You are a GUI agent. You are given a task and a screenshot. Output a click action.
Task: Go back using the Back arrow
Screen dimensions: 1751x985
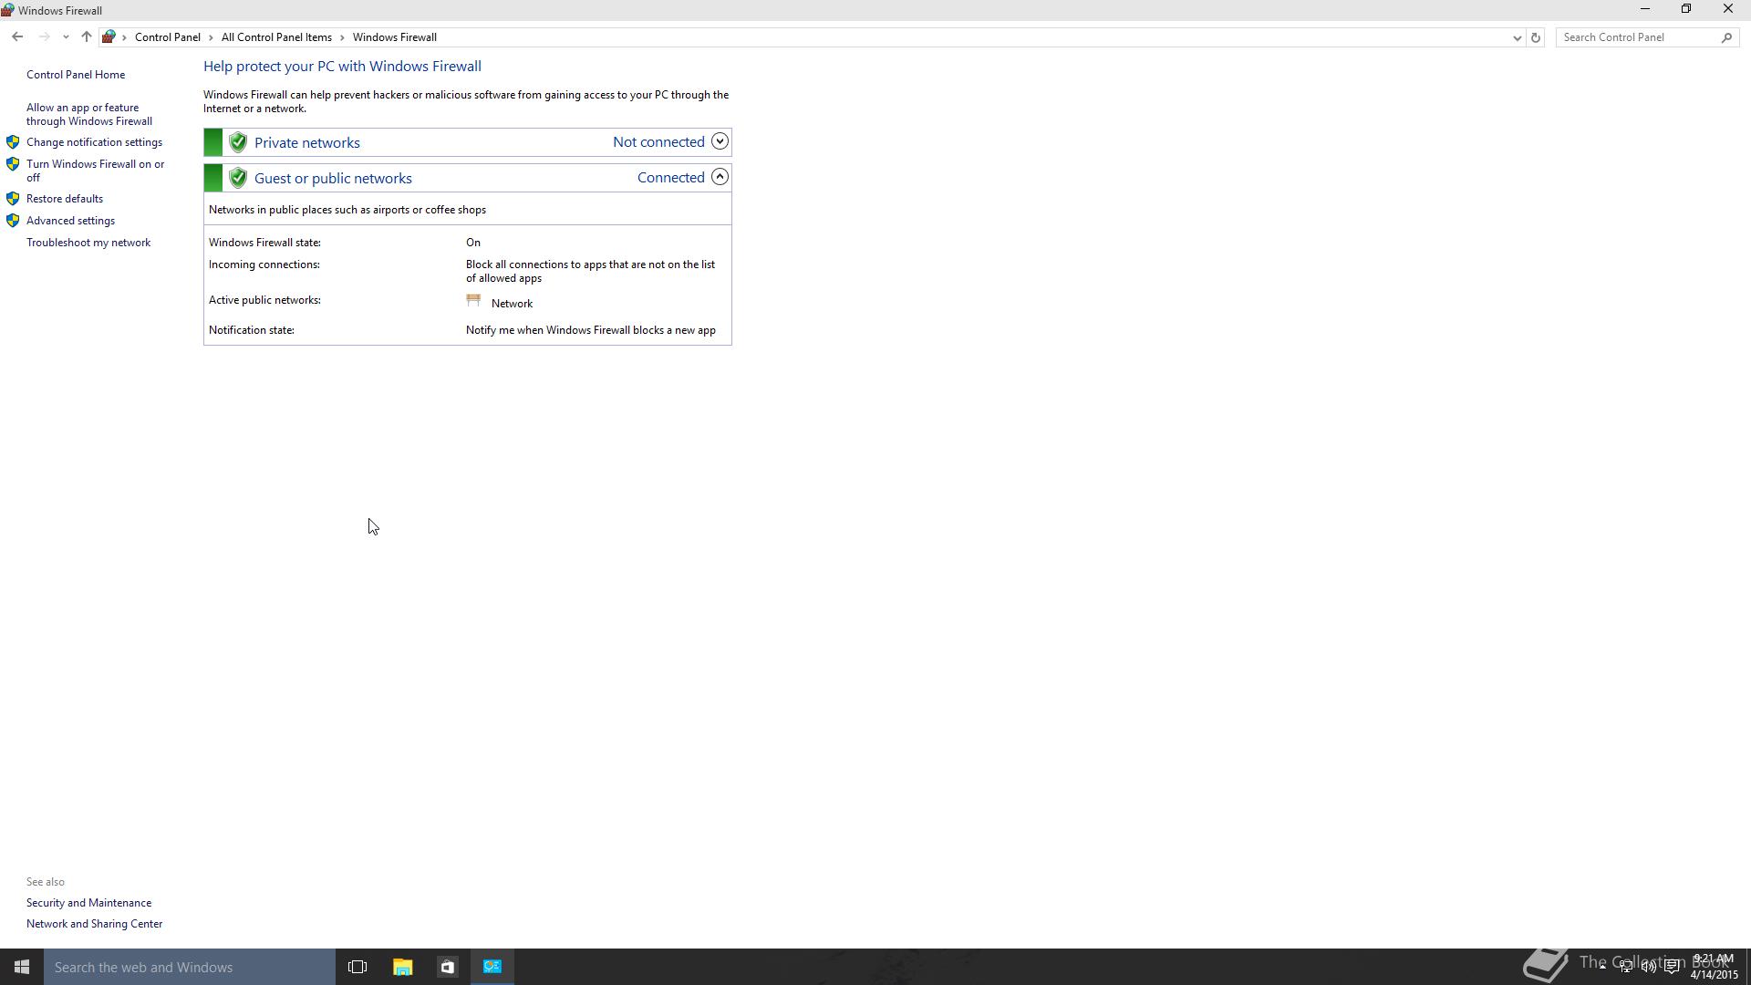click(x=17, y=37)
